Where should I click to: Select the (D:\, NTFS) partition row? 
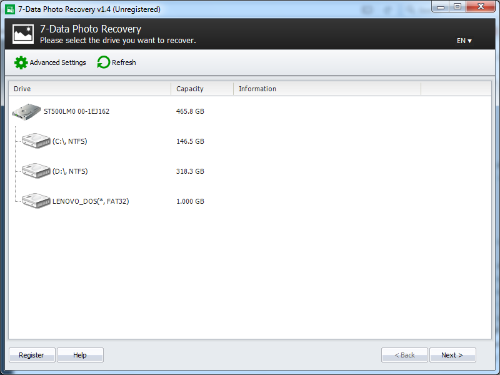pos(69,171)
